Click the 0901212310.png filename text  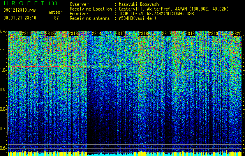point(20,11)
